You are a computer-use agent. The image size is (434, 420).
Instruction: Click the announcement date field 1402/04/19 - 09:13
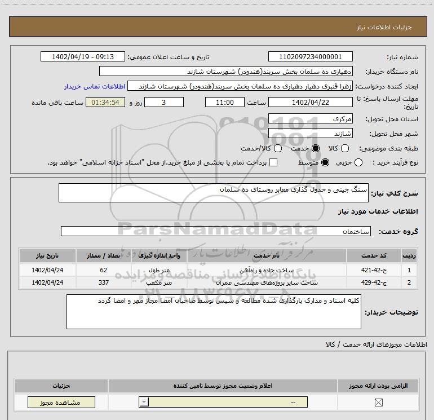point(83,57)
